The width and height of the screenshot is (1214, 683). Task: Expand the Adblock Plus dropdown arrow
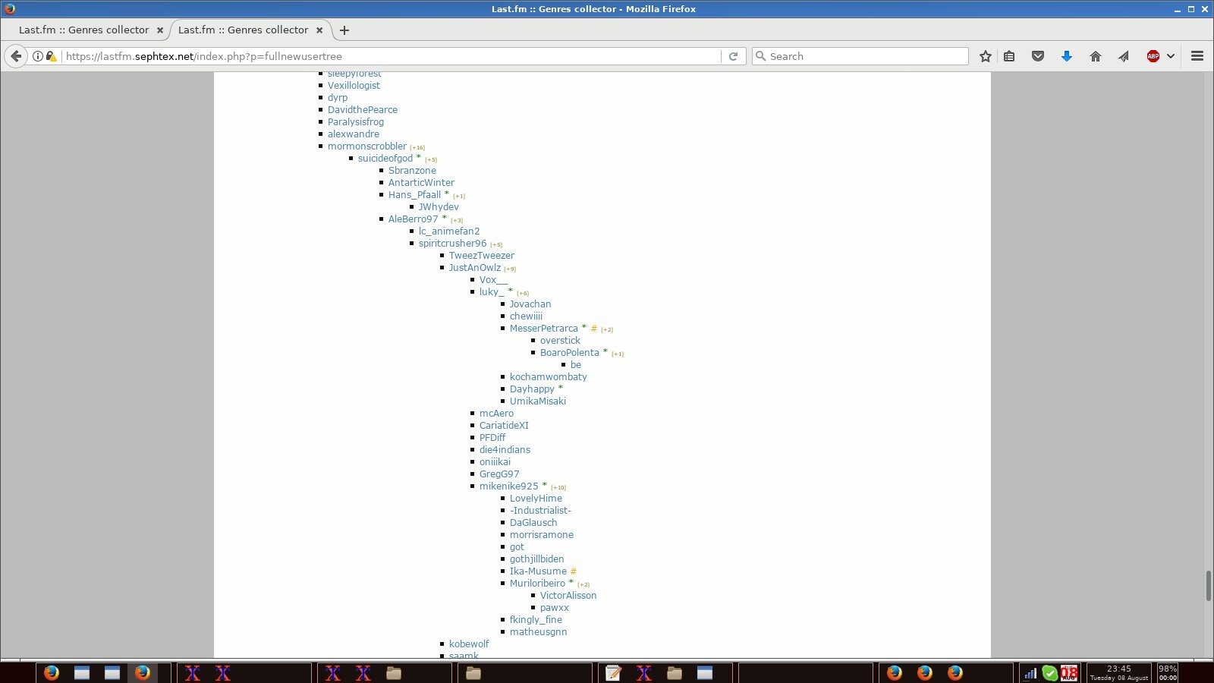(1171, 56)
